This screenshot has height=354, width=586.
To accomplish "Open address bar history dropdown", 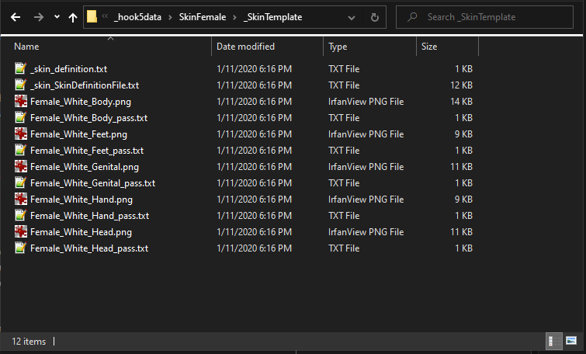I will [352, 18].
